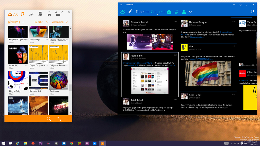Open vox.com link in Vox tweet
The image size is (260, 146).
[201, 59]
